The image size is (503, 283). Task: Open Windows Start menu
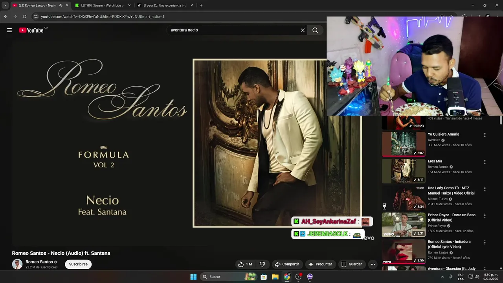click(x=193, y=277)
